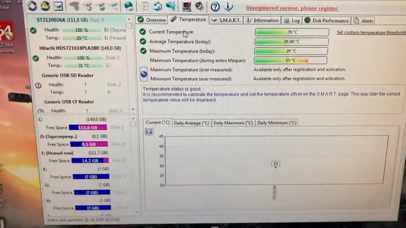Open the Information tab
Viewport: 406px width, 228px height.
(x=262, y=20)
